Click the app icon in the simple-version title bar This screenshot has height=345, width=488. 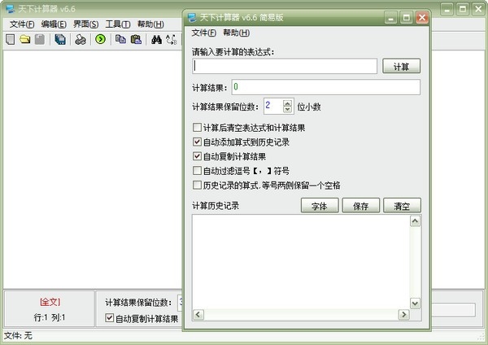pos(192,17)
